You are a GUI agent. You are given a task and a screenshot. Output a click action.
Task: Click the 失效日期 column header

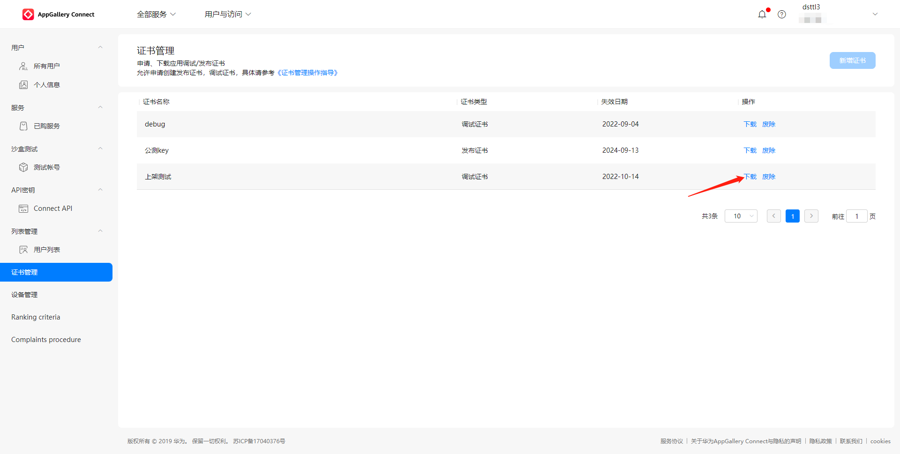point(615,102)
